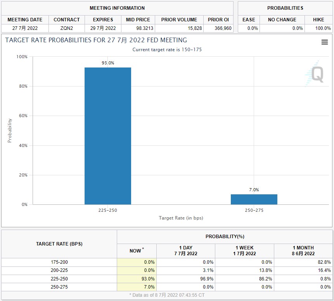
Task: Click the QuikStrike Q watermark logo
Action: coord(315,73)
